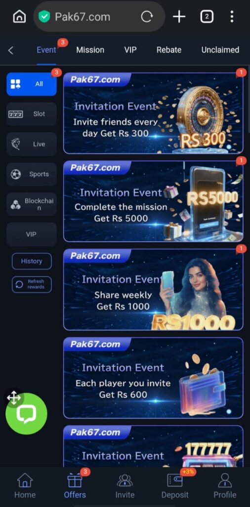
Task: Open the Rs 5000 mission event banner
Action: tap(153, 201)
